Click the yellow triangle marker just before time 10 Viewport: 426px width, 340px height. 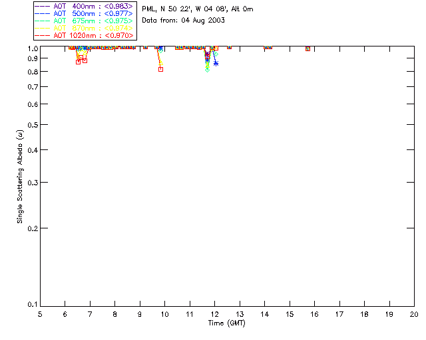pyautogui.click(x=161, y=64)
